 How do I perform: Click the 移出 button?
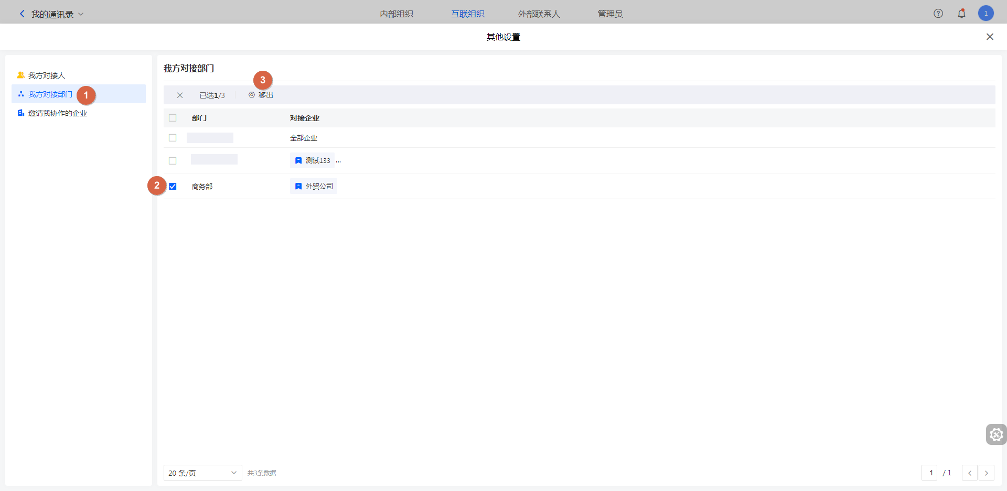click(261, 95)
